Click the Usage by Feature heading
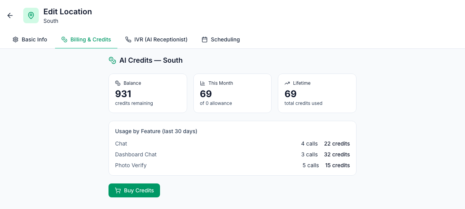The width and height of the screenshot is (465, 209). click(x=156, y=131)
